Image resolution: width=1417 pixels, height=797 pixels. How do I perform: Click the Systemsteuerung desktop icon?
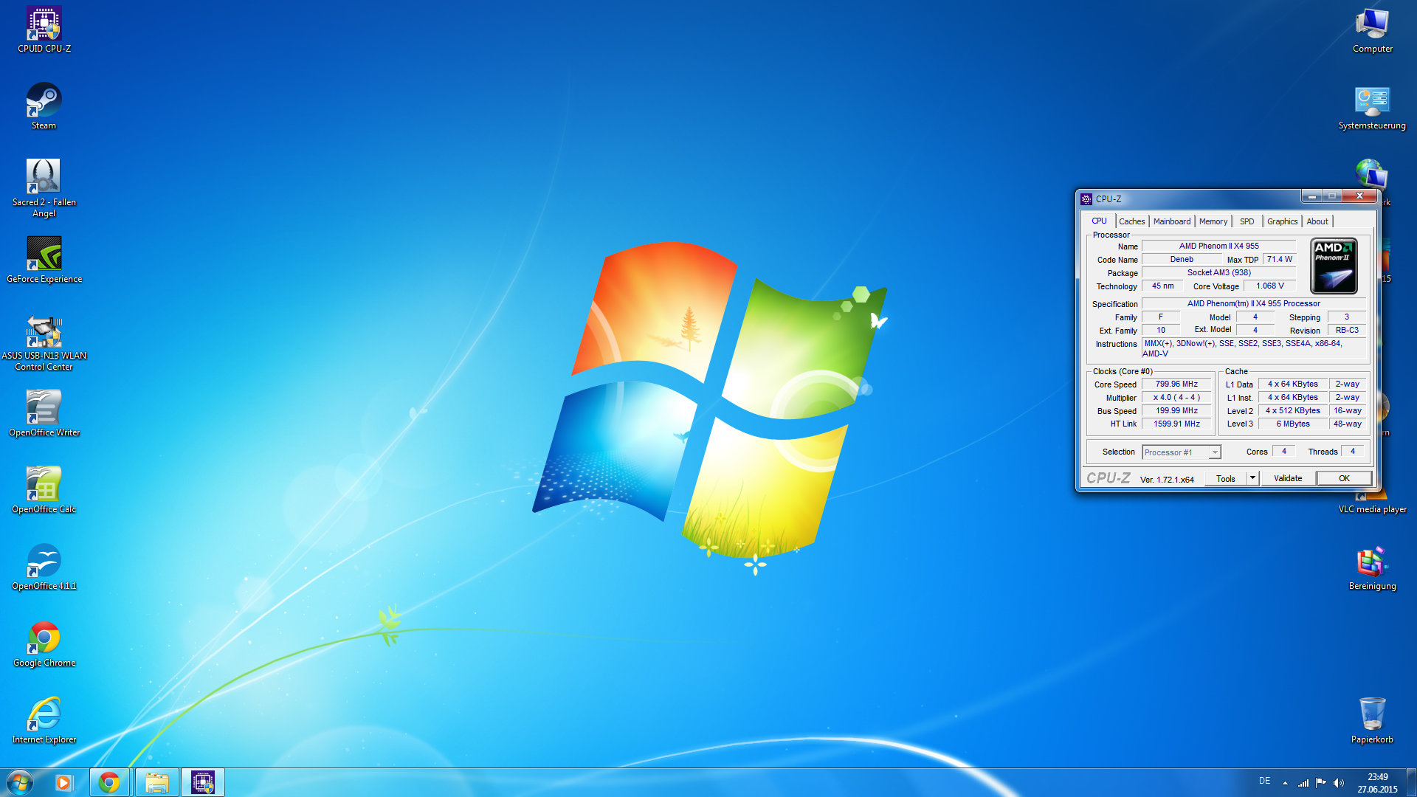click(x=1372, y=101)
